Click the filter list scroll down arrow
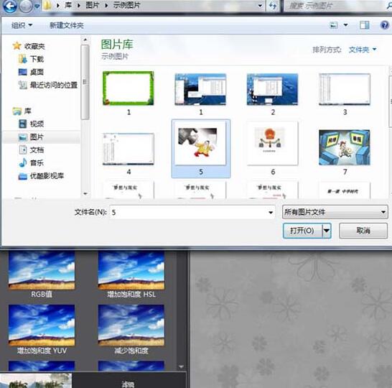Screen dimensions: 392x388 click(x=181, y=366)
